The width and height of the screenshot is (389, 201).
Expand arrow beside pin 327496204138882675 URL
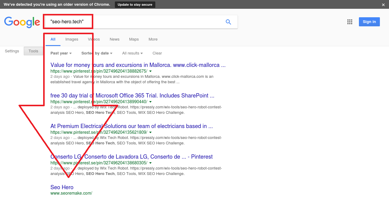[150, 71]
